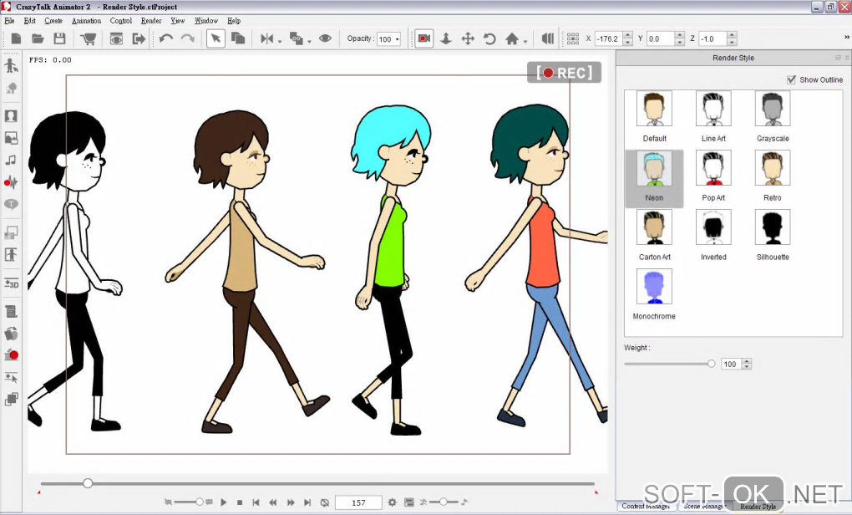852x515 pixels.
Task: Click the Weight slider handle
Action: tap(712, 364)
